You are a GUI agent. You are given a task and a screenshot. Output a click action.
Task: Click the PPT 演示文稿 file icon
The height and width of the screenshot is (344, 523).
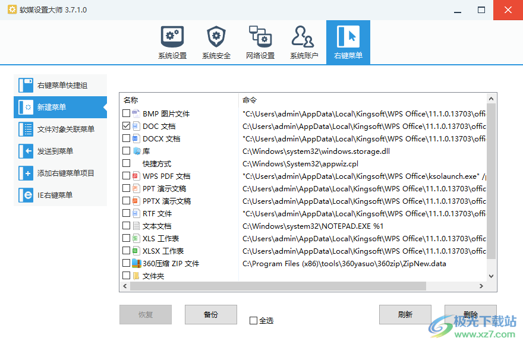coord(136,188)
